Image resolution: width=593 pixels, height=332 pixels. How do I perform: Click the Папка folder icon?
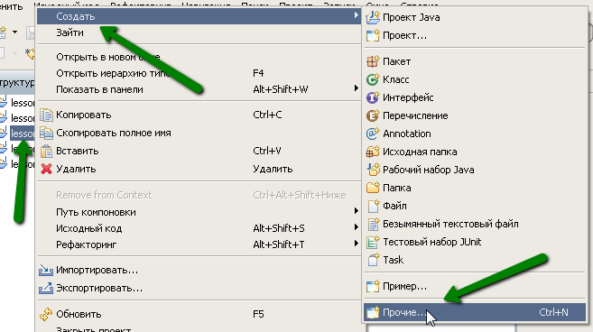(373, 188)
